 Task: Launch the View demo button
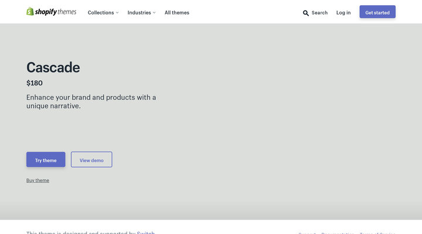(x=91, y=160)
